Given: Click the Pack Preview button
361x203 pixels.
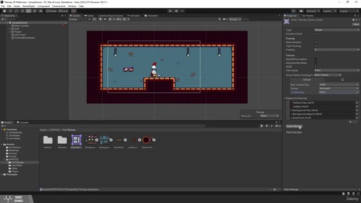Looking at the screenshot, I should 294,126.
